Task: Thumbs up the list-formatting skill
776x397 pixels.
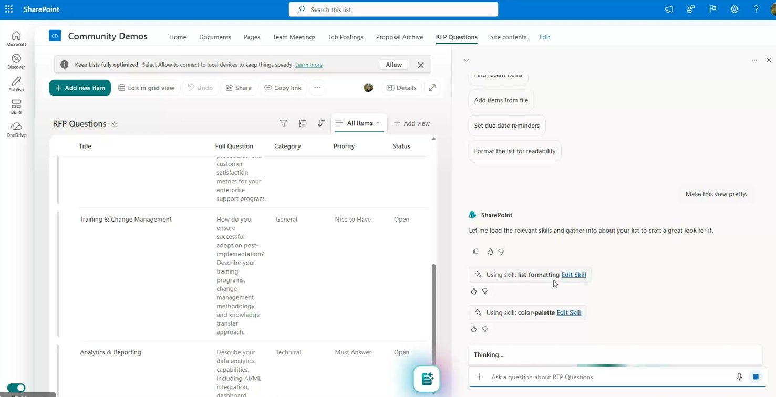Action: (474, 291)
